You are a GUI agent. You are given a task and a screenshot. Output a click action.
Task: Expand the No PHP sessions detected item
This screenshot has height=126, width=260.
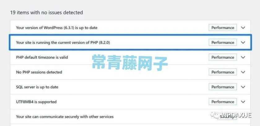pos(243,72)
